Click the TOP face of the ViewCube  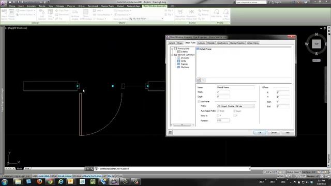(316, 44)
